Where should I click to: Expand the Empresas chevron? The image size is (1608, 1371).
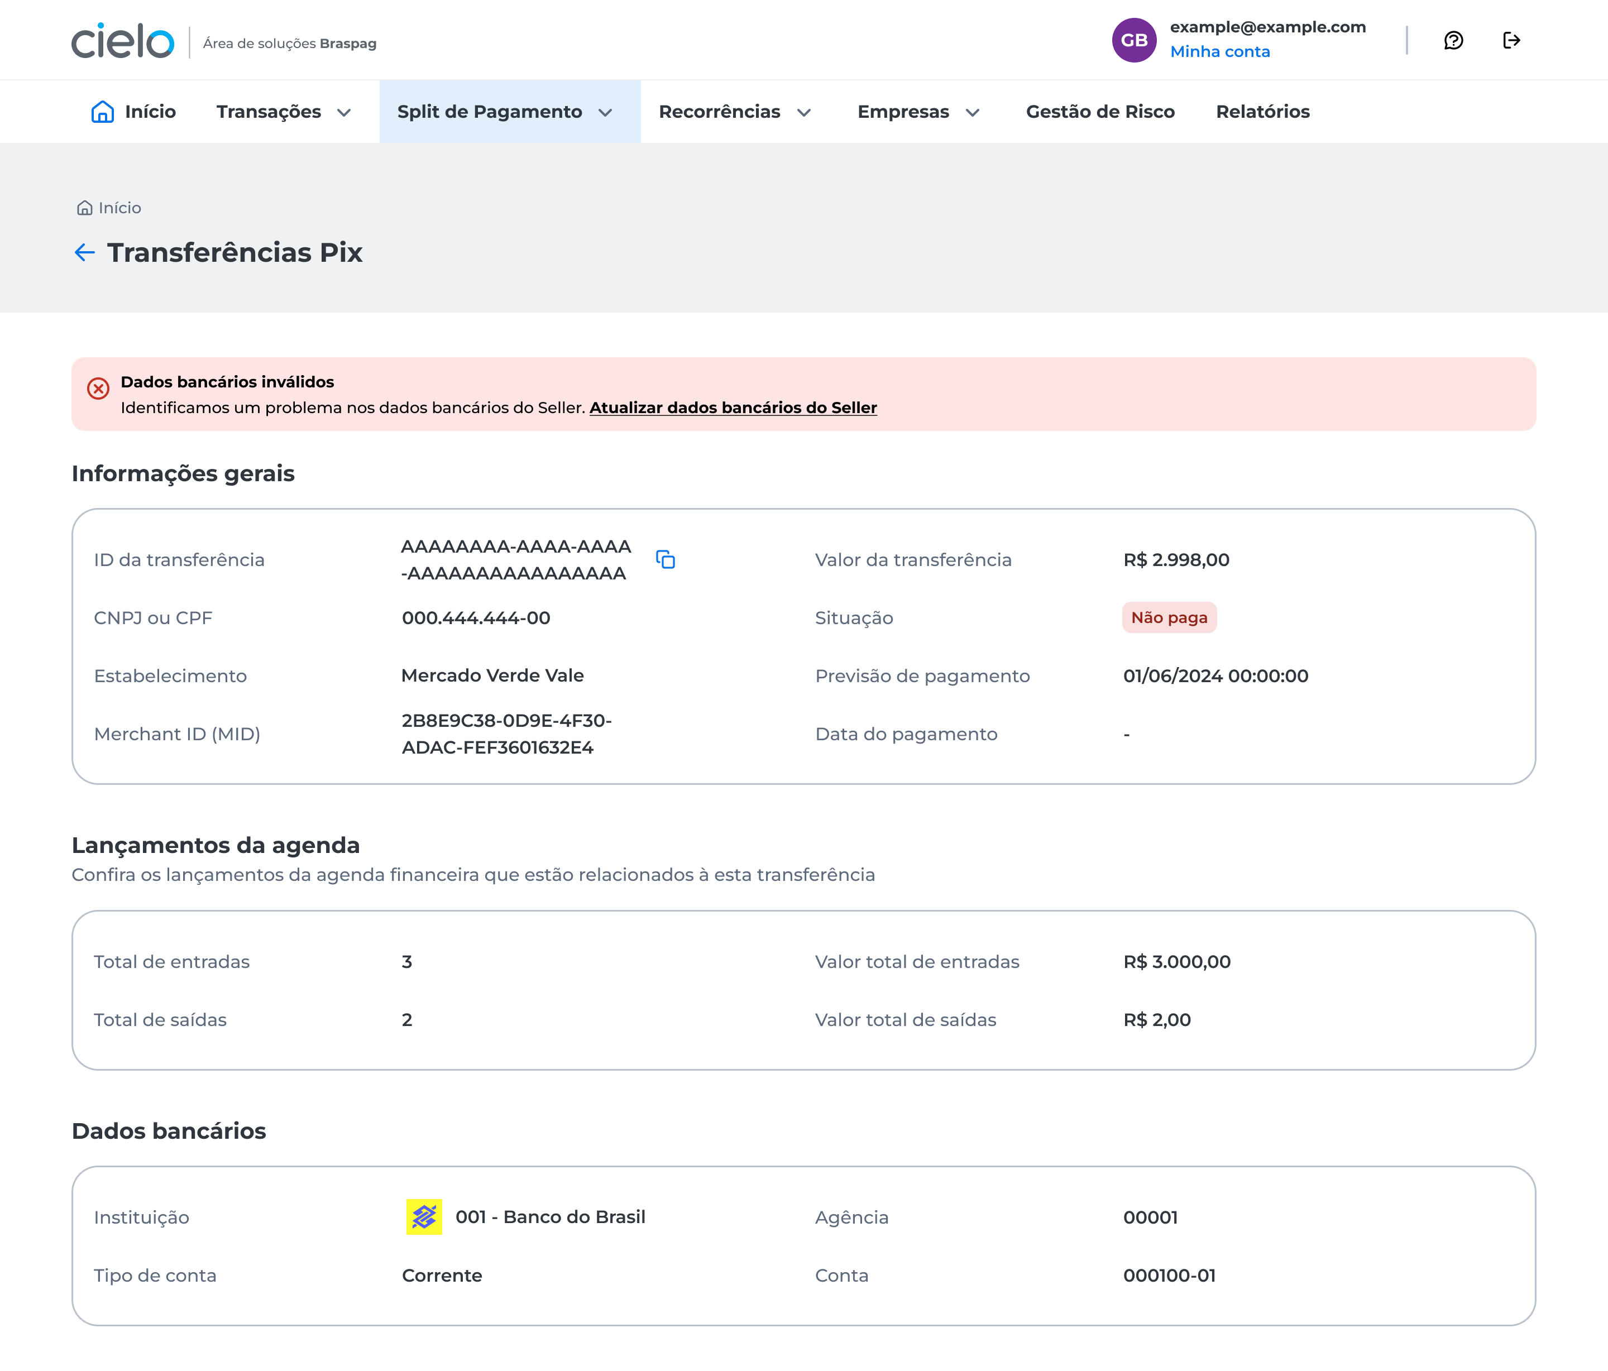(x=973, y=113)
